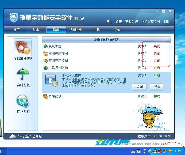Click the 应用程序控制 folder icon
Screen dimensions: 185x155
[x=45, y=61]
